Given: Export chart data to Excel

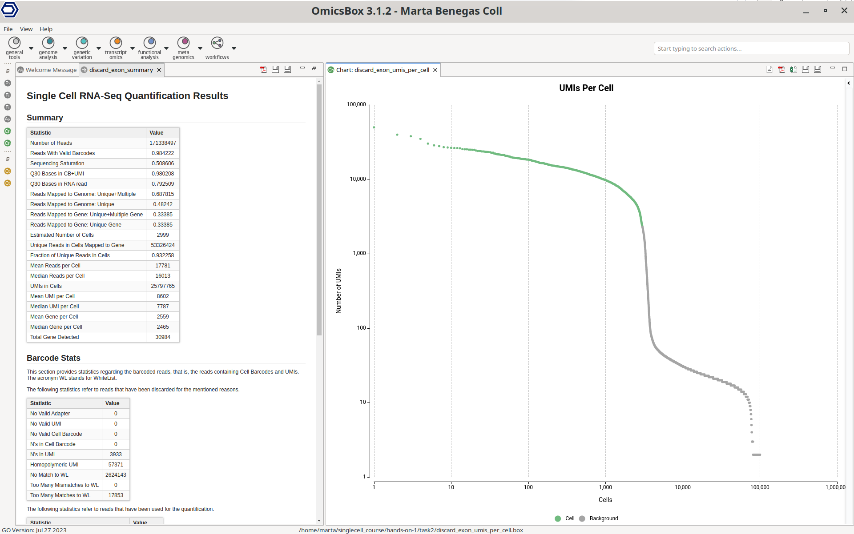Looking at the screenshot, I should click(794, 69).
